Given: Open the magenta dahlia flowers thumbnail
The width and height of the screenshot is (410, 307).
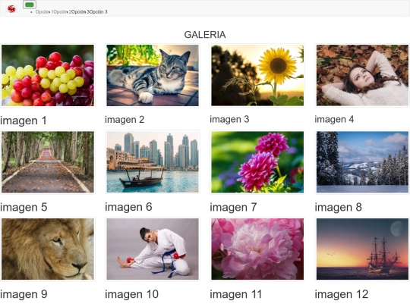Looking at the screenshot, I should 257,162.
